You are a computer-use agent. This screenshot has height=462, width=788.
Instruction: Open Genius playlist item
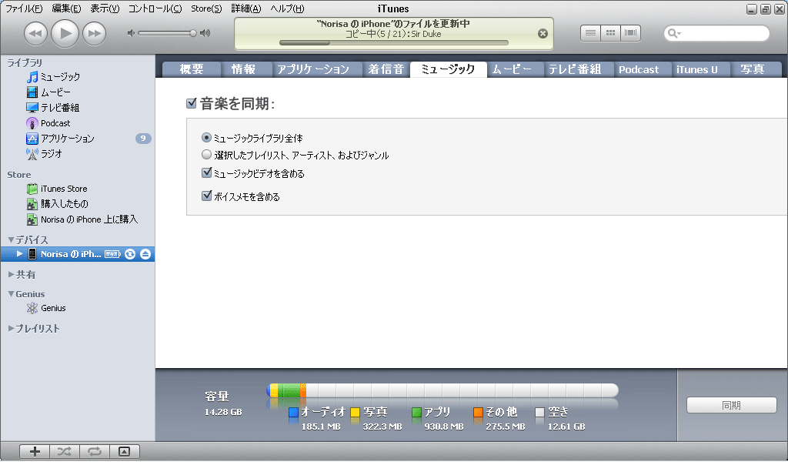(x=46, y=308)
